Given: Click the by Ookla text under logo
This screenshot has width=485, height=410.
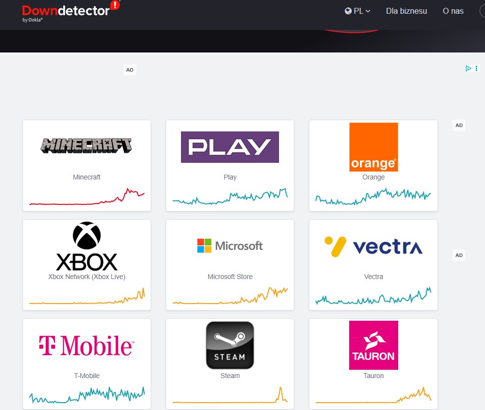Looking at the screenshot, I should coord(32,20).
